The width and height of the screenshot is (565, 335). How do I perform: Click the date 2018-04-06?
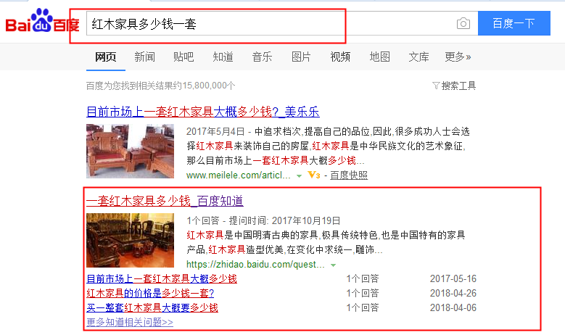pyautogui.click(x=453, y=307)
